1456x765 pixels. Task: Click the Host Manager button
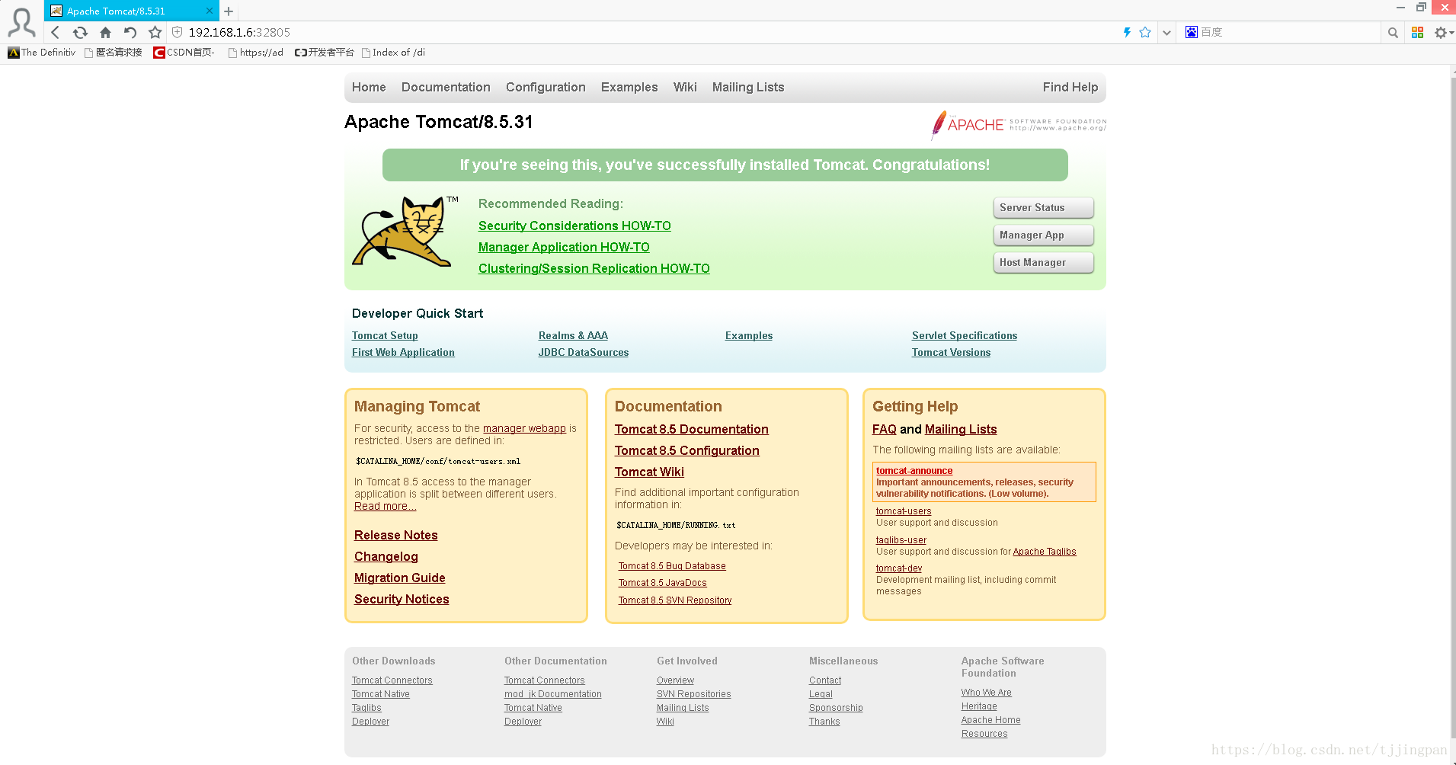1043,262
